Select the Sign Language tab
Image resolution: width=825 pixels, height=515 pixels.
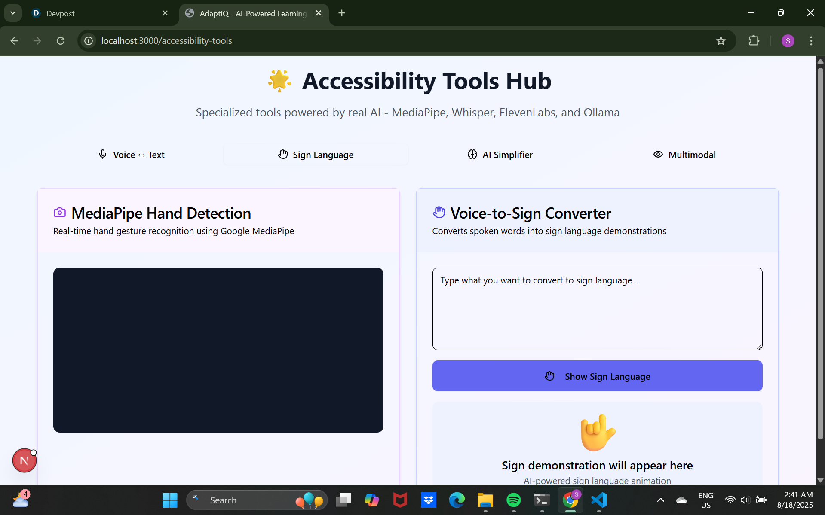point(316,155)
